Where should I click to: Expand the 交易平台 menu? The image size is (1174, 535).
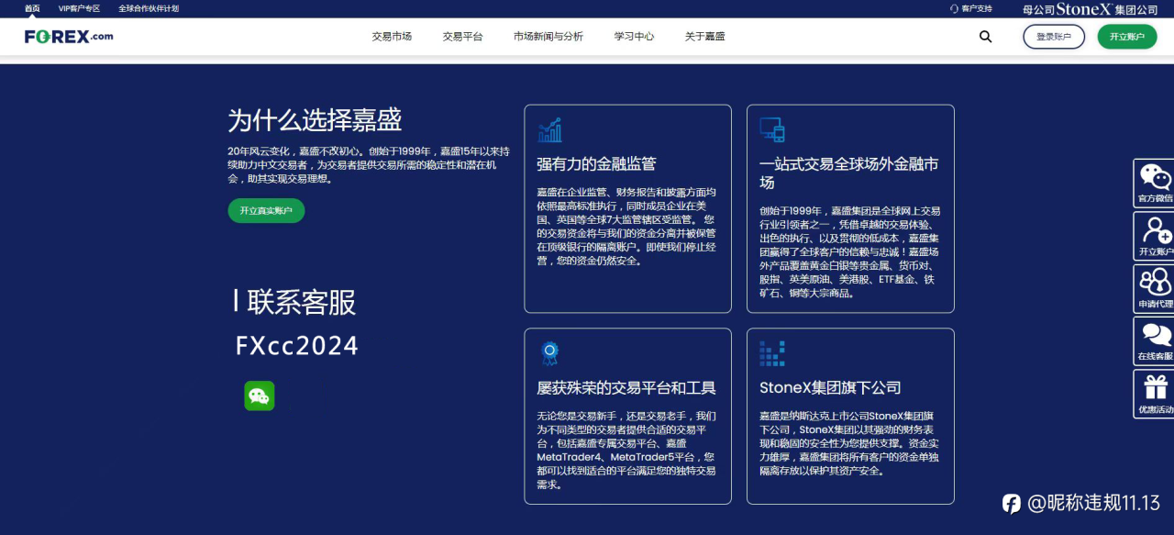tap(462, 37)
